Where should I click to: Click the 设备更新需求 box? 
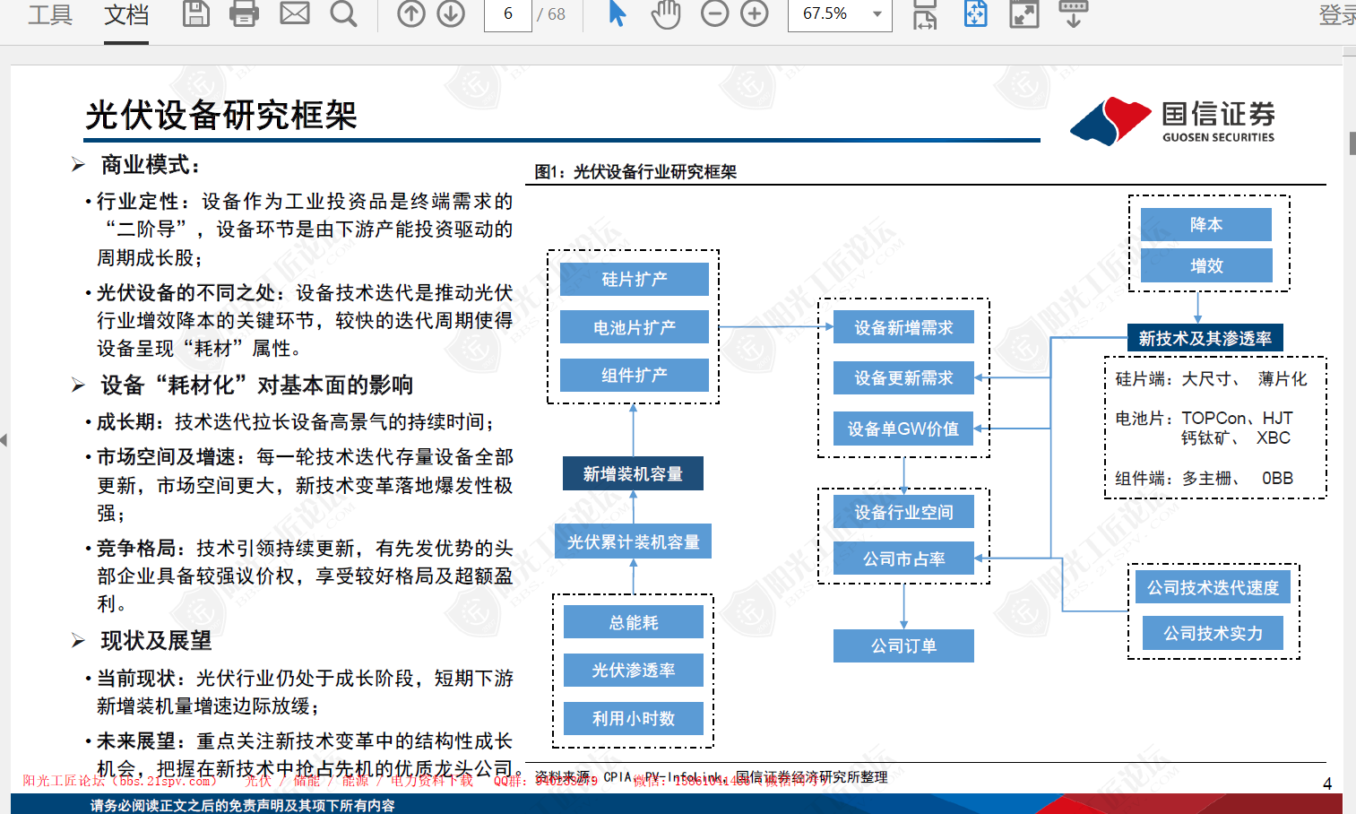[903, 377]
